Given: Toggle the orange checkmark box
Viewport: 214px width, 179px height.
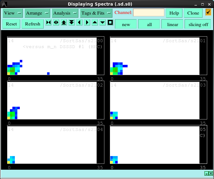Looking at the screenshot, I should point(208,12).
